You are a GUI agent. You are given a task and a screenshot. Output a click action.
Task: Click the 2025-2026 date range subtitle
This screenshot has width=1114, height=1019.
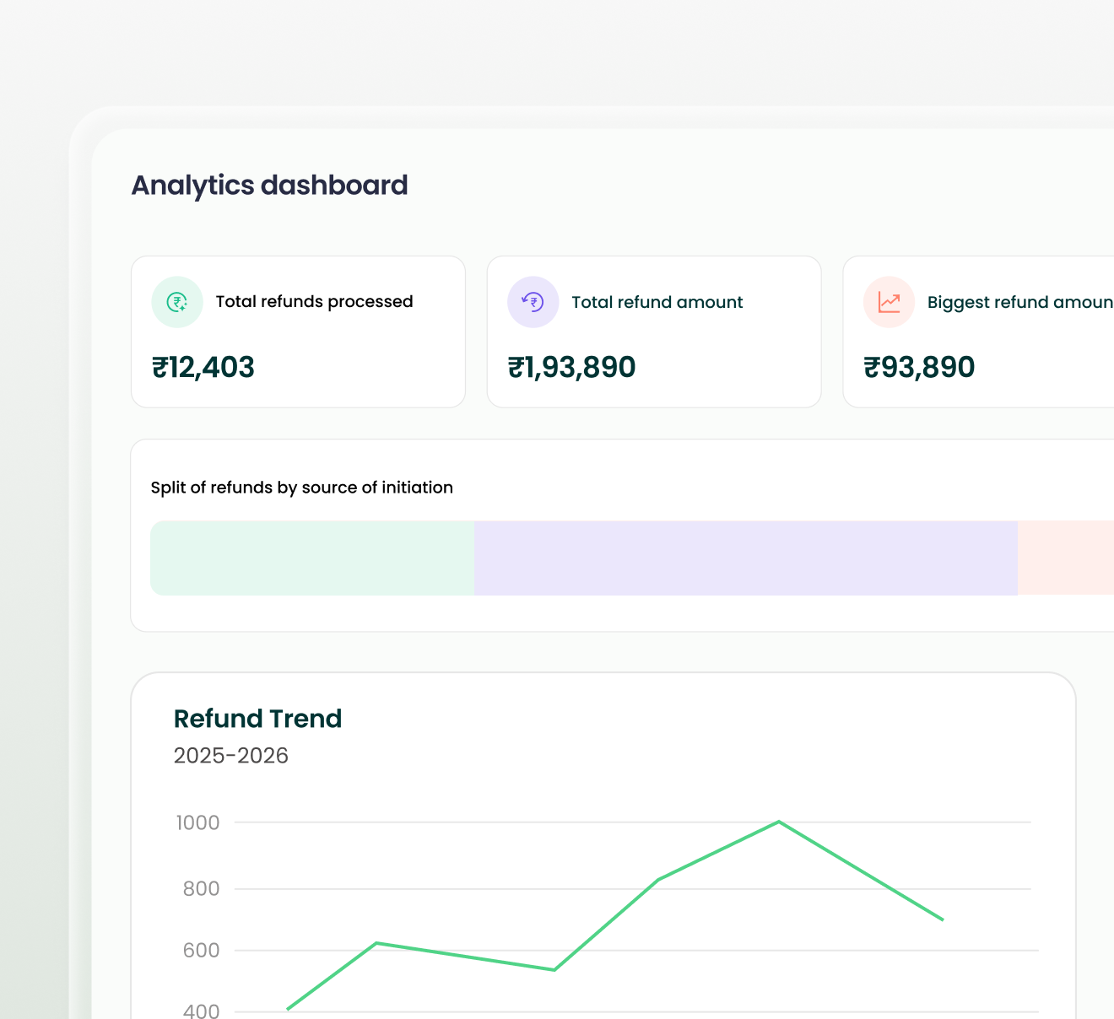click(x=231, y=756)
